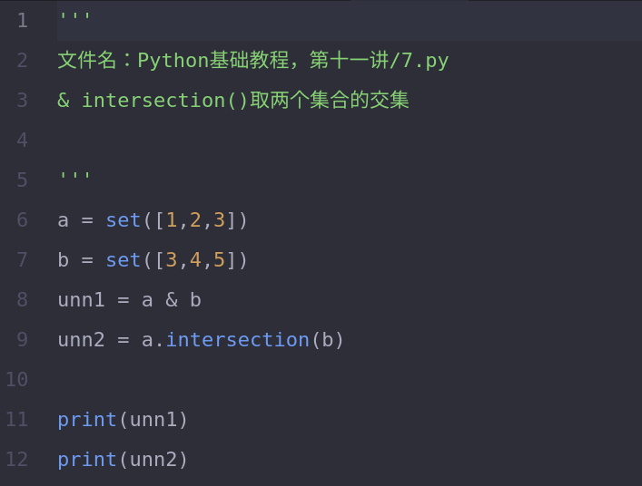Viewport: 642px width, 486px height.
Task: Click the set keyword on line 6
Action: click(123, 220)
